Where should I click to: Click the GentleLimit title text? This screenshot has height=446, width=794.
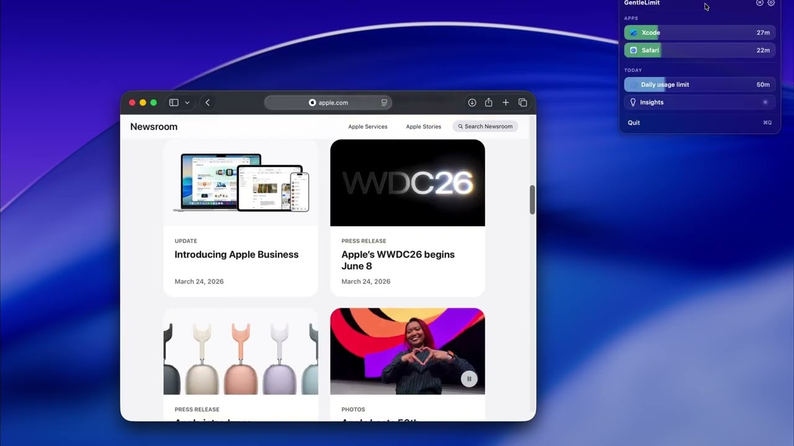642,3
